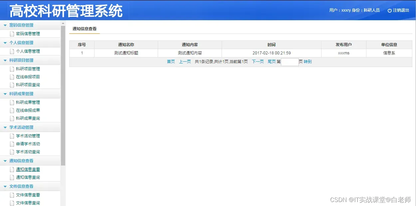Collapse the 密码信息管理 section triangle
This screenshot has height=206, width=416.
click(x=5, y=25)
